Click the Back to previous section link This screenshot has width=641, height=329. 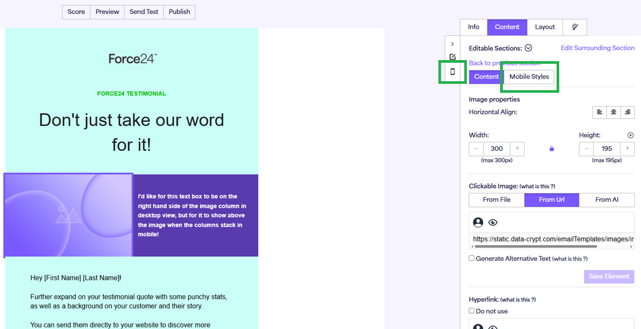[x=504, y=63]
